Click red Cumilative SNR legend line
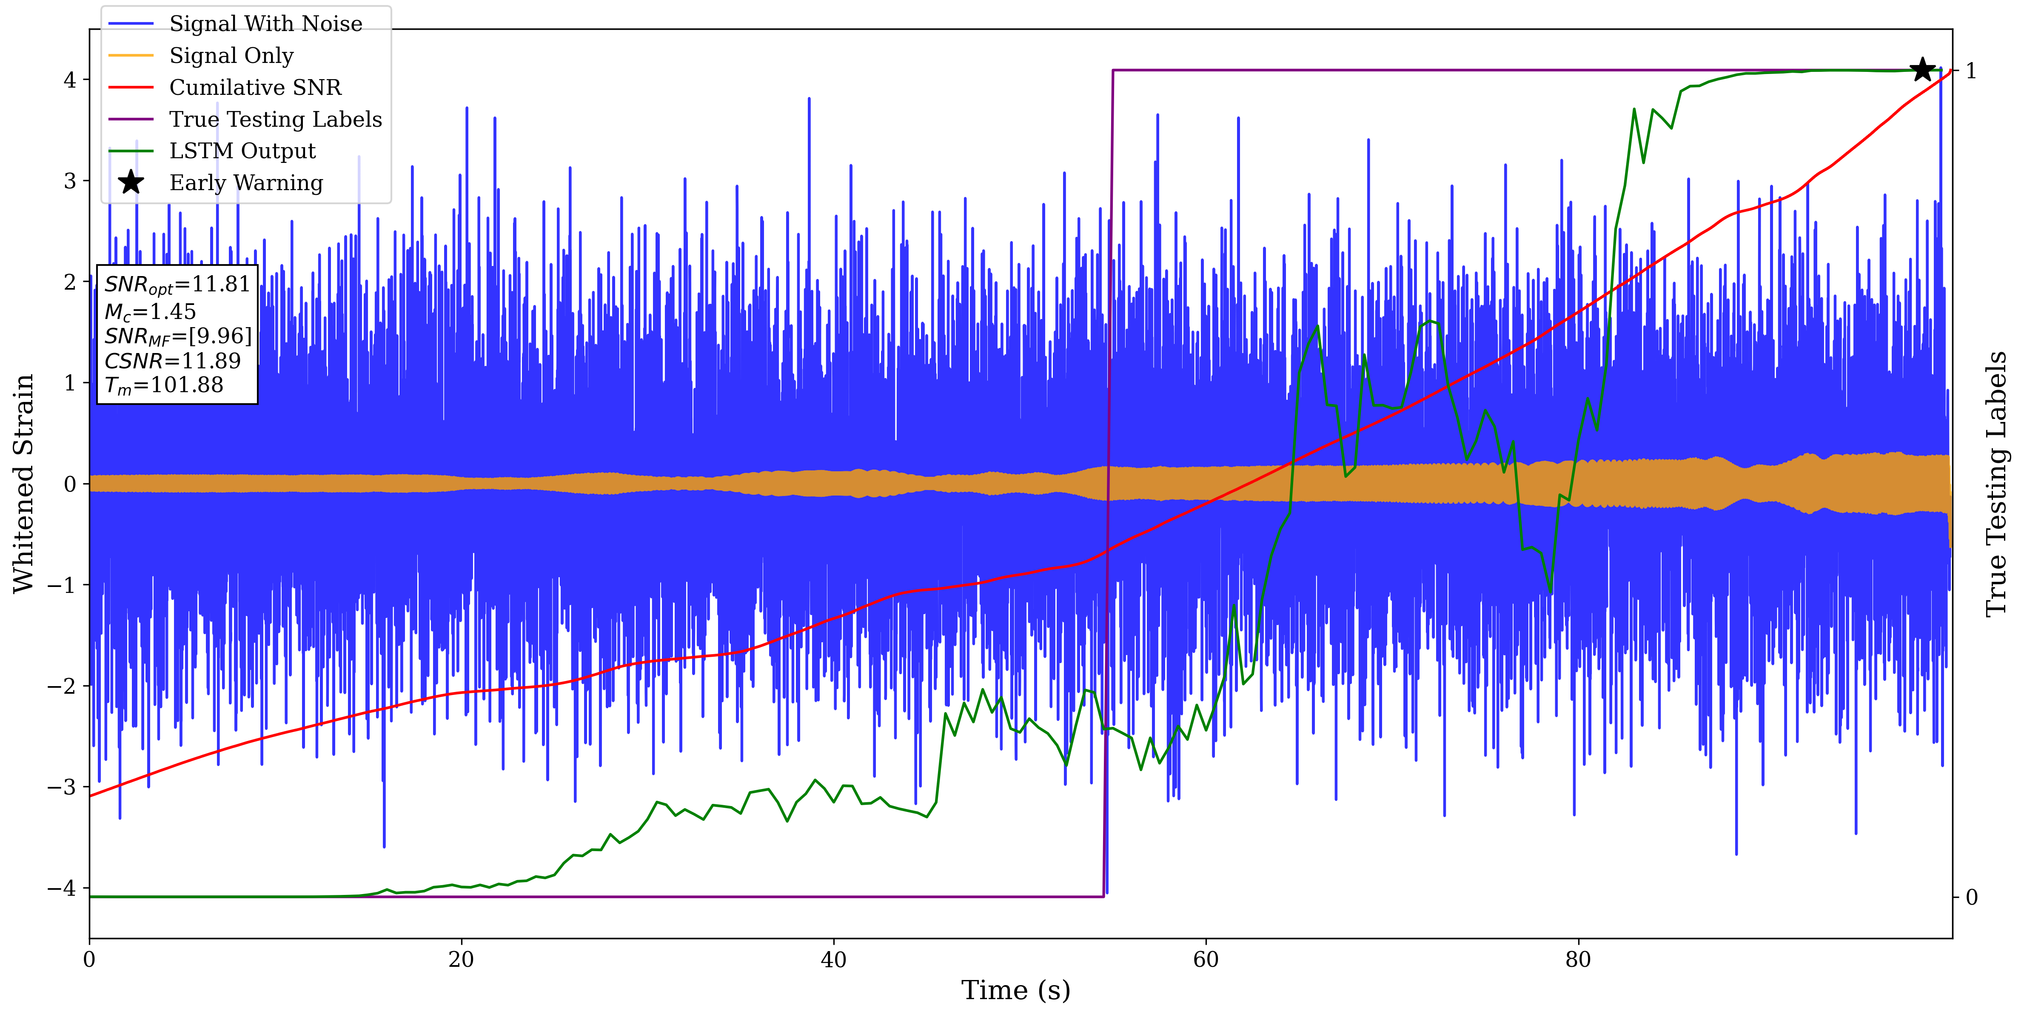The height and width of the screenshot is (1017, 2024). click(131, 87)
